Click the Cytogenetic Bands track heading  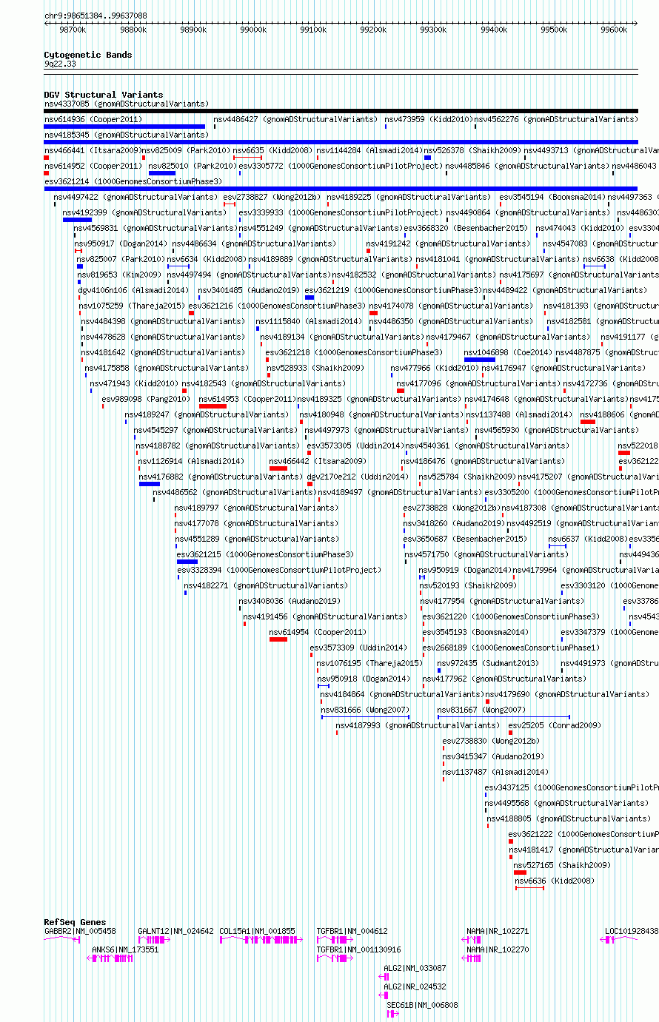pos(88,55)
